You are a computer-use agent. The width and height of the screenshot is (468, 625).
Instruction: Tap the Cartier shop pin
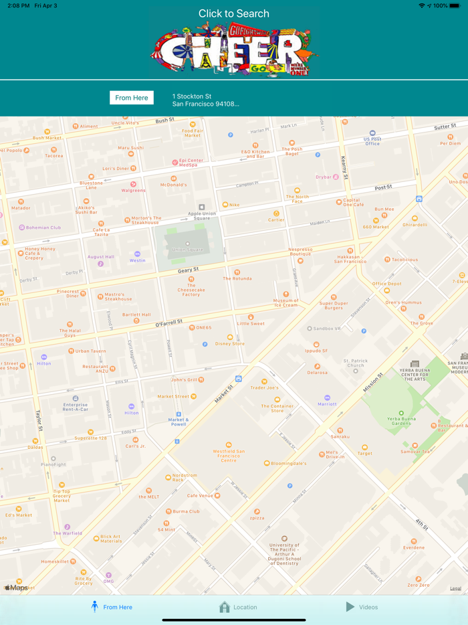pos(276,213)
